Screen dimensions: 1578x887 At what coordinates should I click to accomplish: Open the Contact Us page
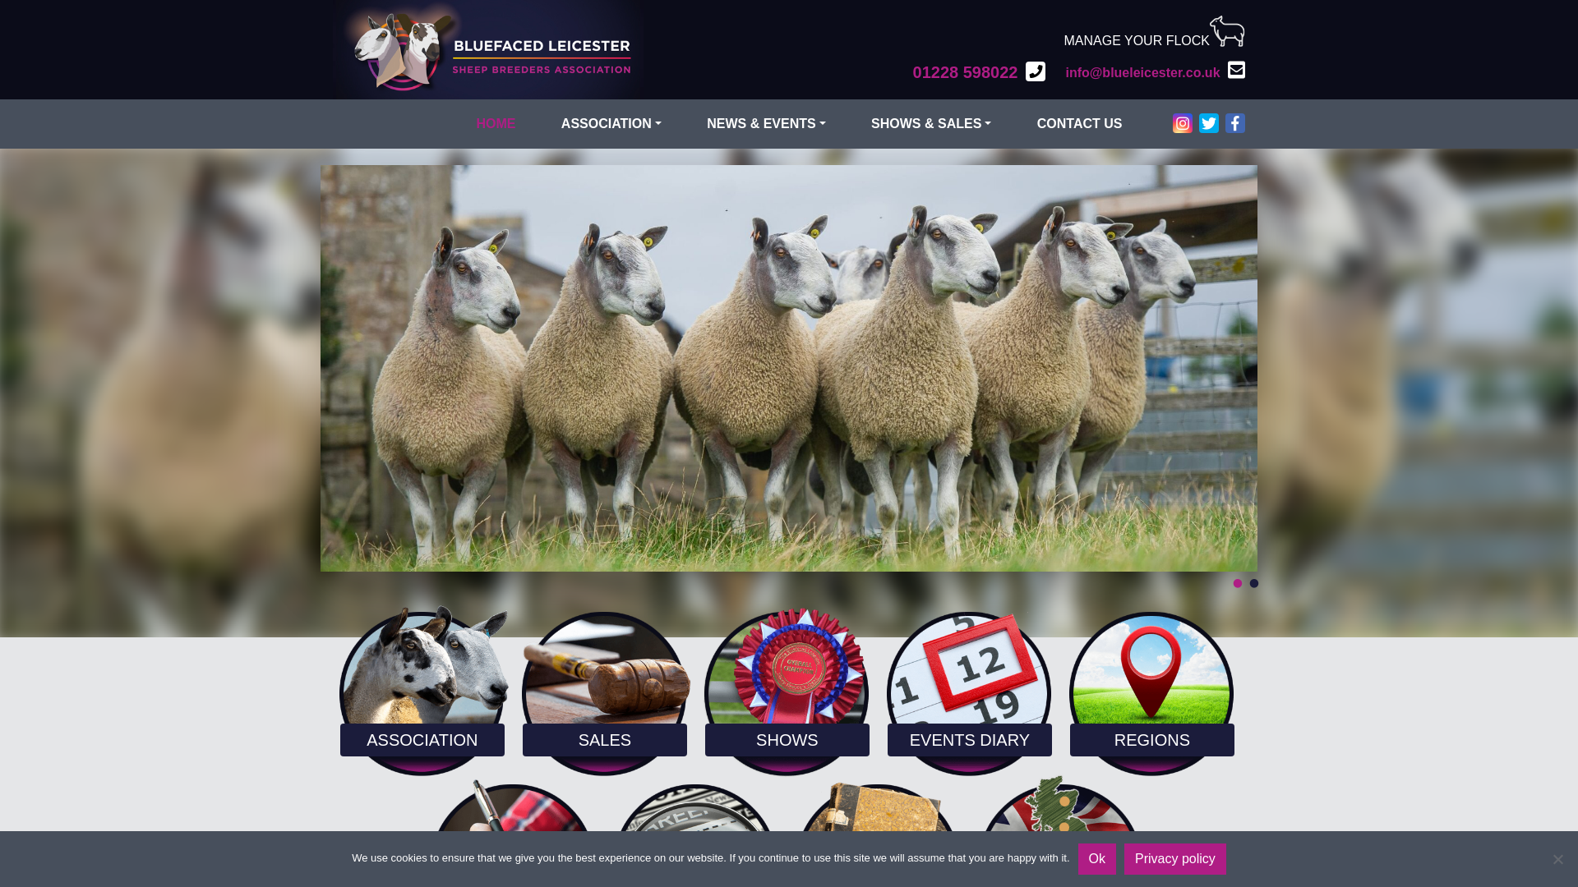1079,124
